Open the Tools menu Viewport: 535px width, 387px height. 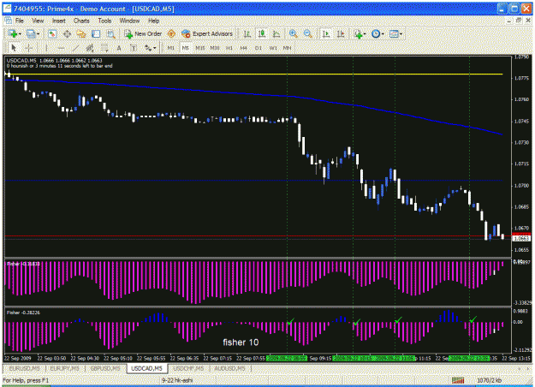(x=104, y=21)
